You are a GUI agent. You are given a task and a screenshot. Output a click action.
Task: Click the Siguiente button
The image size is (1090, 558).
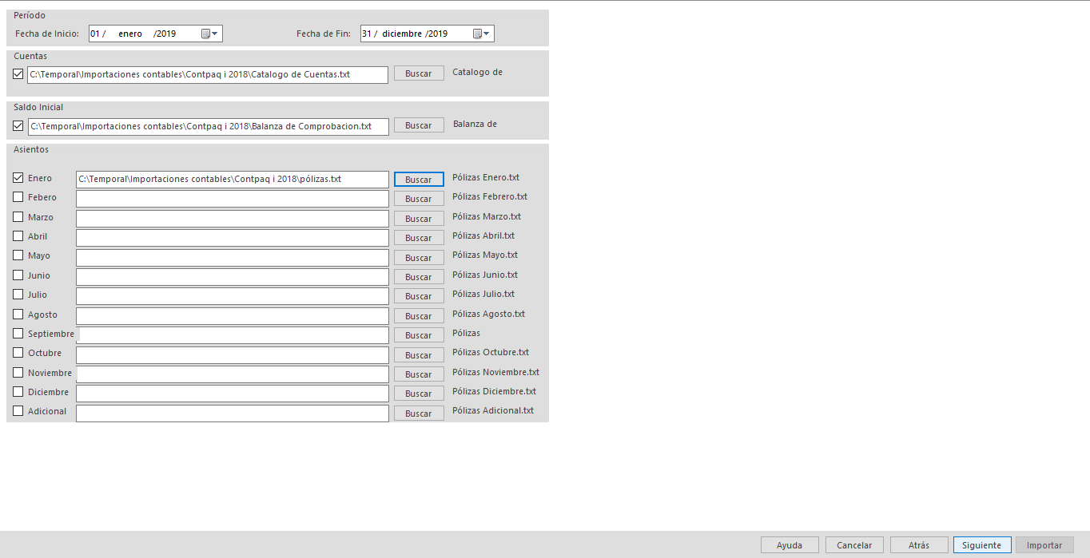(982, 545)
